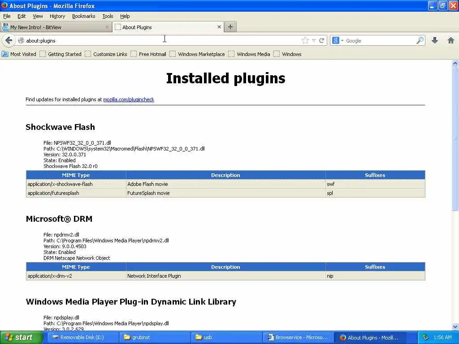Open the Windows Media bookmark
459x344 pixels.
tap(249, 54)
